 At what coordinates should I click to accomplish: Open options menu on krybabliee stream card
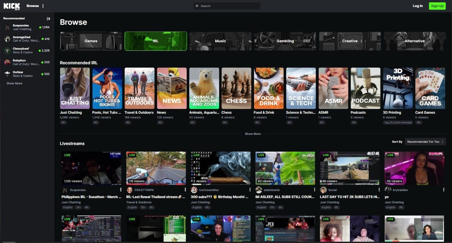pos(444,190)
